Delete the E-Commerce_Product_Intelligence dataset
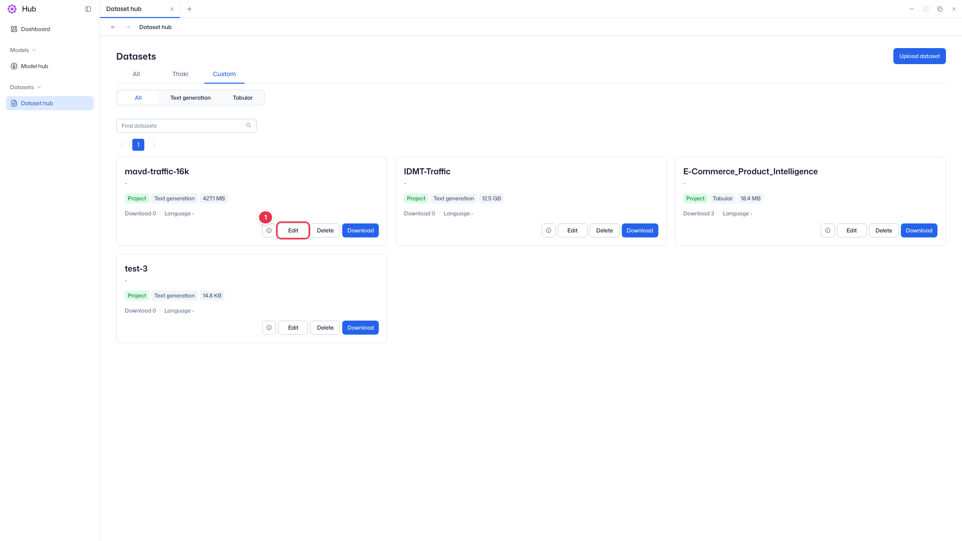Viewport: 962px width, 541px height. click(x=884, y=230)
